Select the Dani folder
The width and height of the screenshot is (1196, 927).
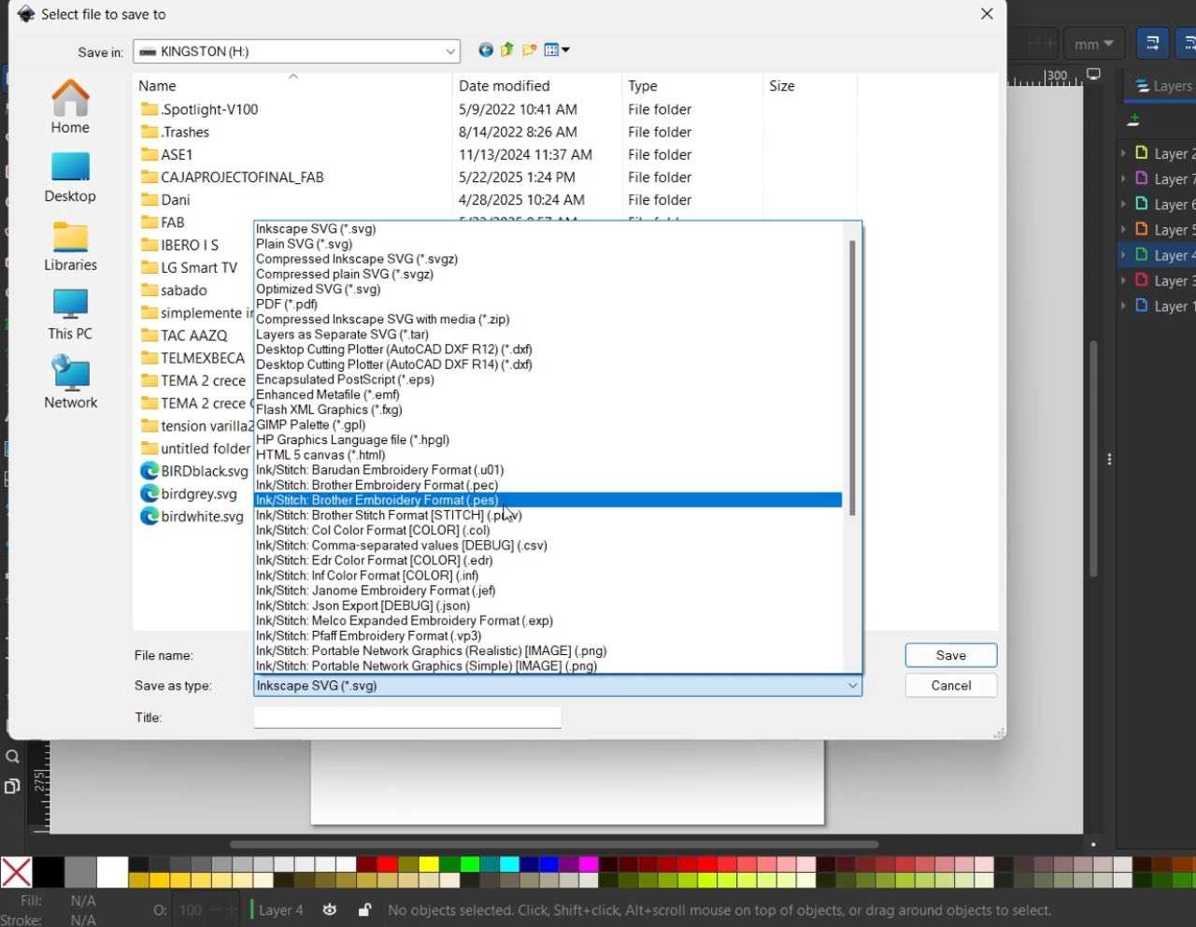pos(165,199)
